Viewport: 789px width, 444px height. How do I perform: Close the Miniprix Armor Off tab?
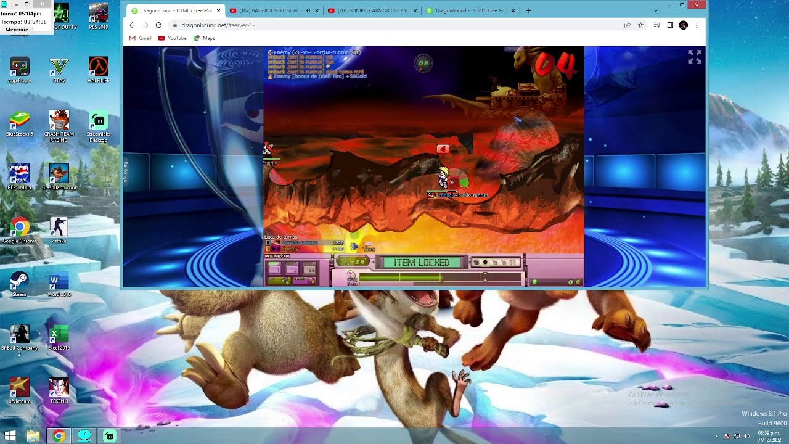(415, 10)
